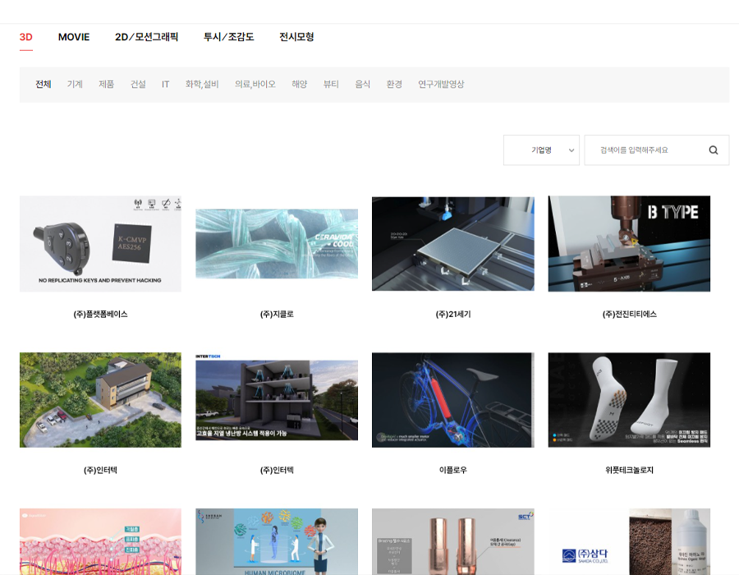Switch to the MOVIE tab
739x575 pixels.
click(74, 37)
